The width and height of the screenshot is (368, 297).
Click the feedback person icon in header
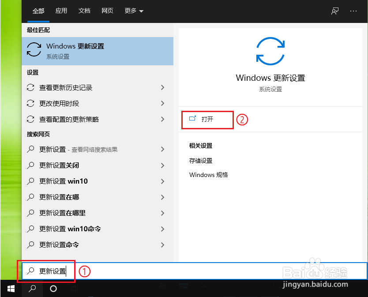point(335,11)
